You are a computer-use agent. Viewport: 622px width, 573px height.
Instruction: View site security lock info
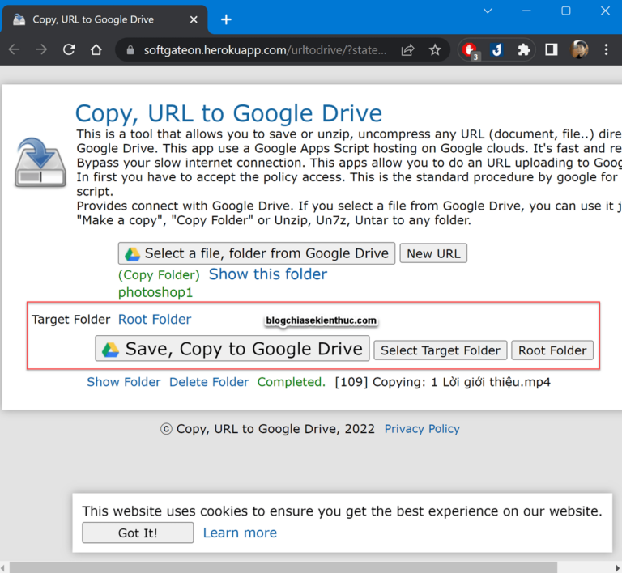(x=130, y=50)
